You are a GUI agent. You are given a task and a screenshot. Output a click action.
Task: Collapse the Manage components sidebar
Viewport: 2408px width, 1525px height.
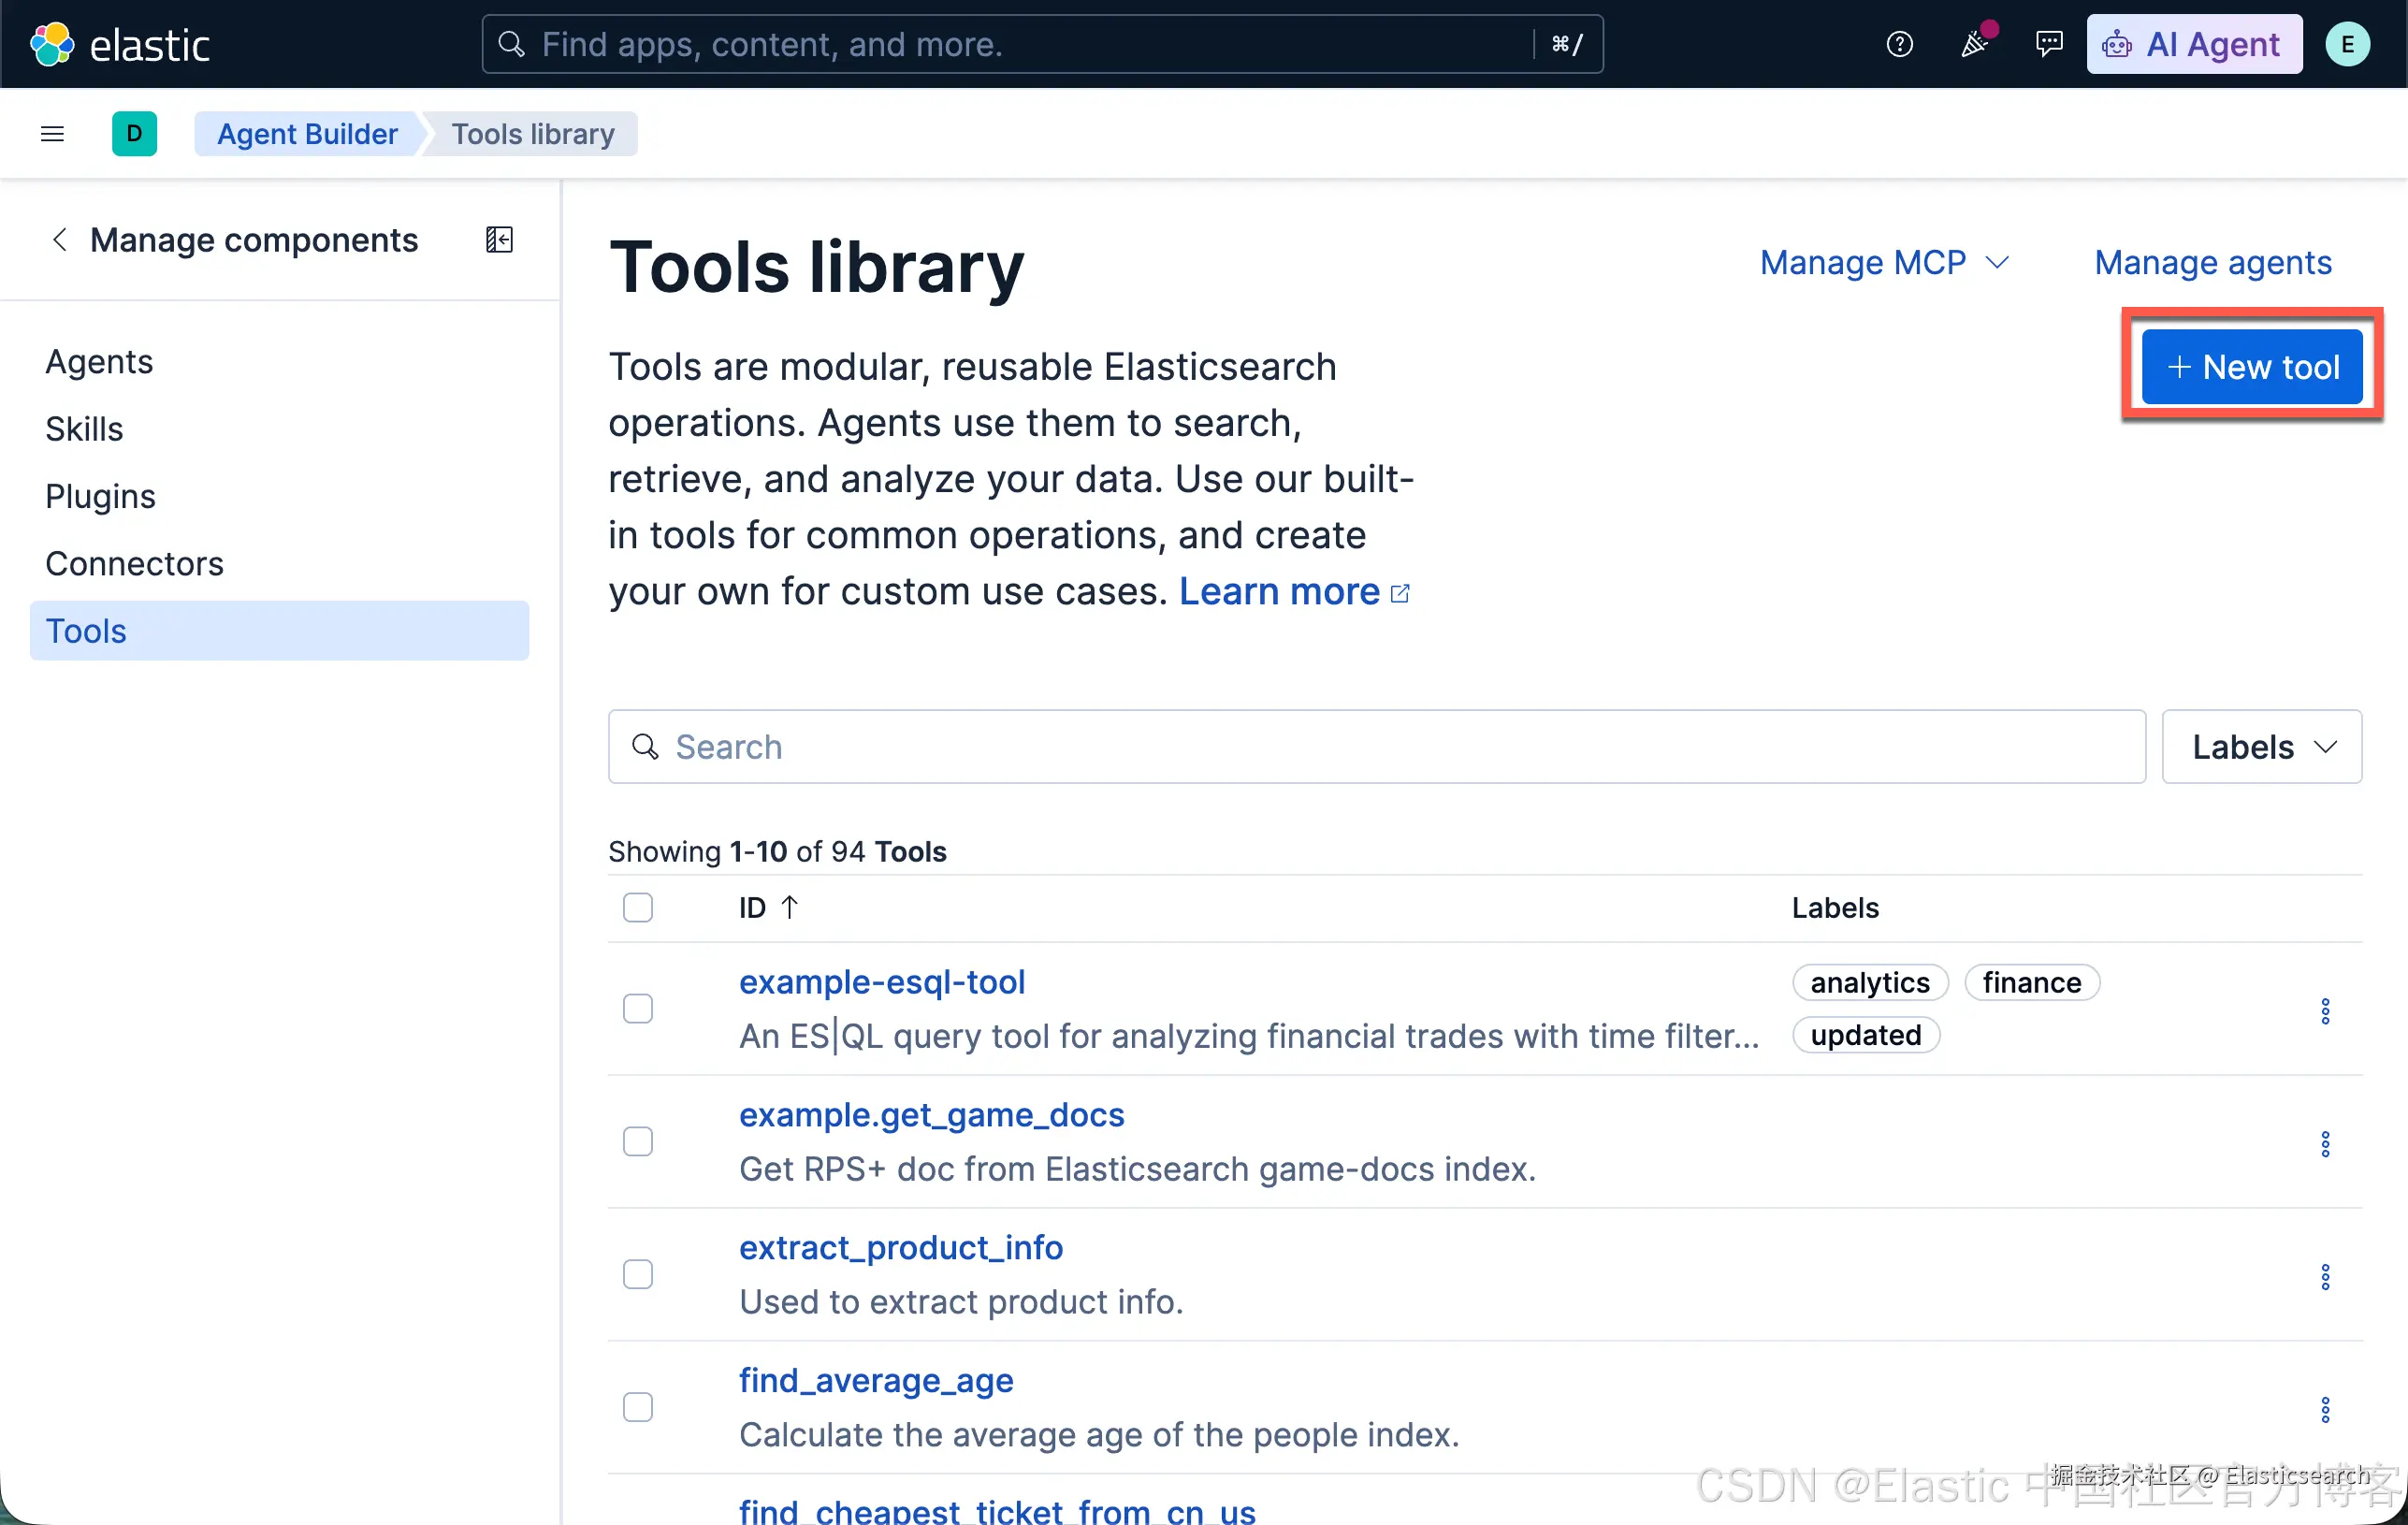[x=499, y=240]
